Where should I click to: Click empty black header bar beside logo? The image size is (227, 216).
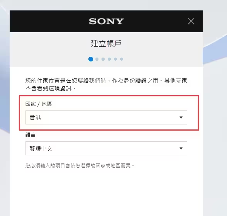tap(49, 21)
